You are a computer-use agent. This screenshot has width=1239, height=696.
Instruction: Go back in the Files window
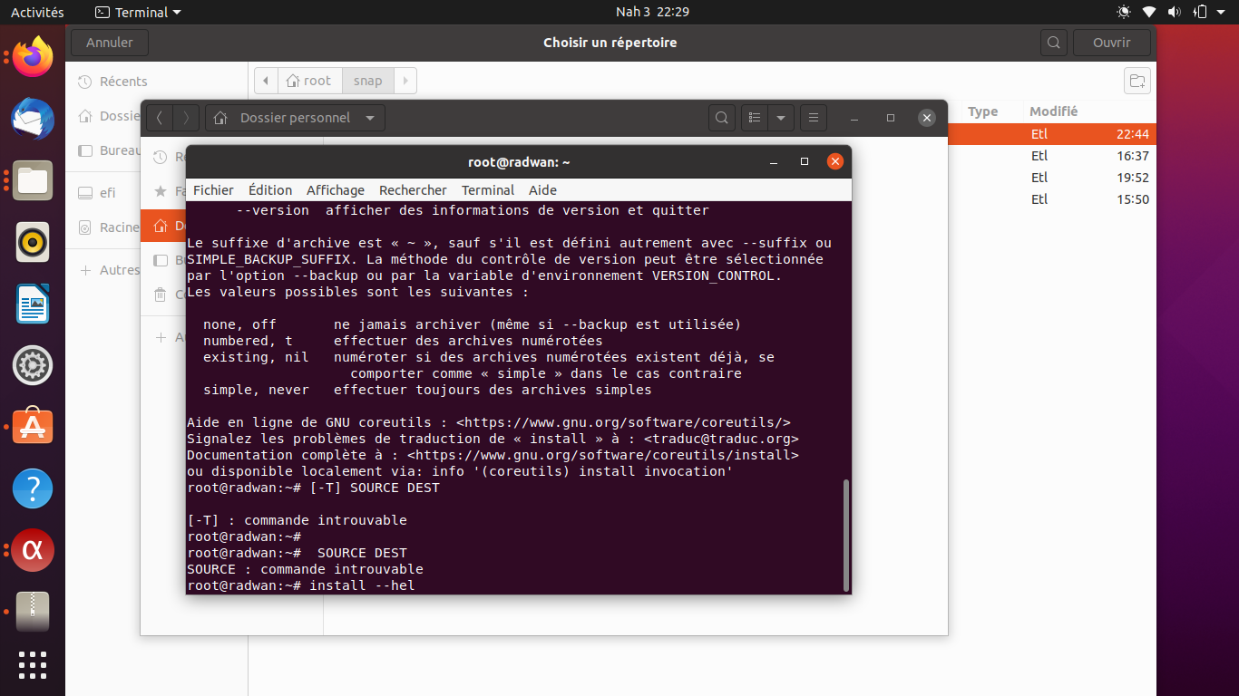pos(160,118)
